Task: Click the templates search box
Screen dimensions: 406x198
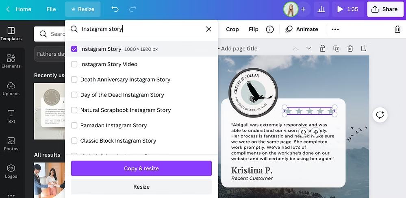Action: (x=50, y=34)
